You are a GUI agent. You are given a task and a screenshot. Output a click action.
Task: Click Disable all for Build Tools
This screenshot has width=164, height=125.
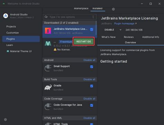pos(89,79)
